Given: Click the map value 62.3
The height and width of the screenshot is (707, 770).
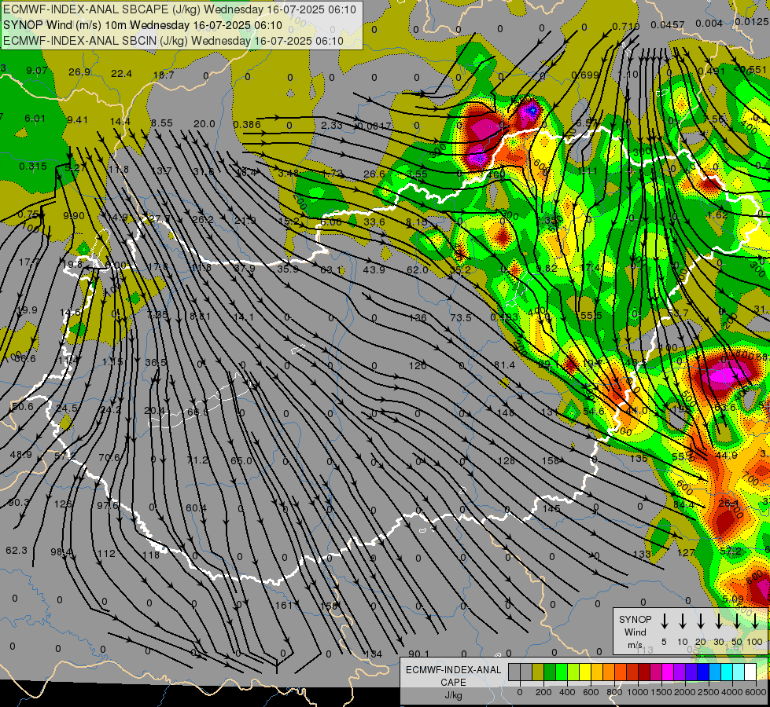Looking at the screenshot, I should (17, 551).
